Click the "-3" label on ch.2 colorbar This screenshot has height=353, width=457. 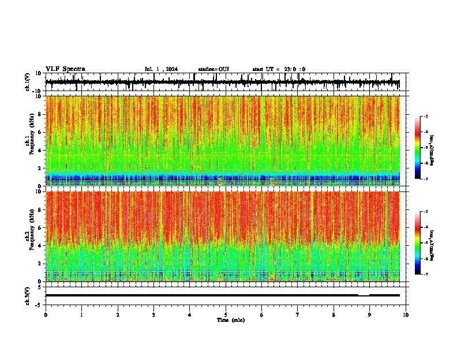click(425, 212)
